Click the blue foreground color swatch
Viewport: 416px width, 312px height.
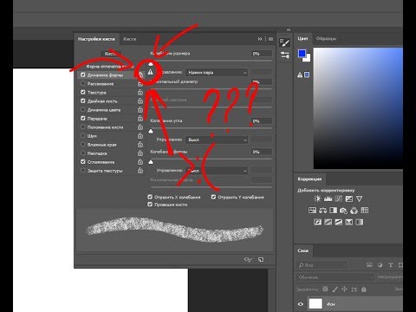point(302,54)
